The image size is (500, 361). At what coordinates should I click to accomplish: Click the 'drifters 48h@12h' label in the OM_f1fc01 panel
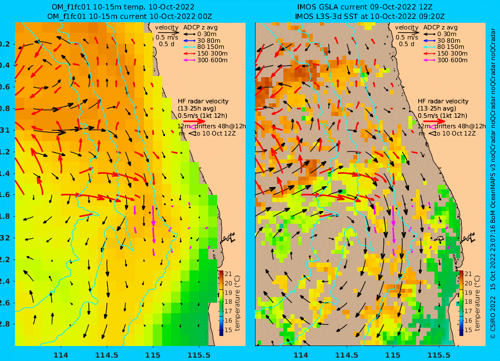(219, 126)
